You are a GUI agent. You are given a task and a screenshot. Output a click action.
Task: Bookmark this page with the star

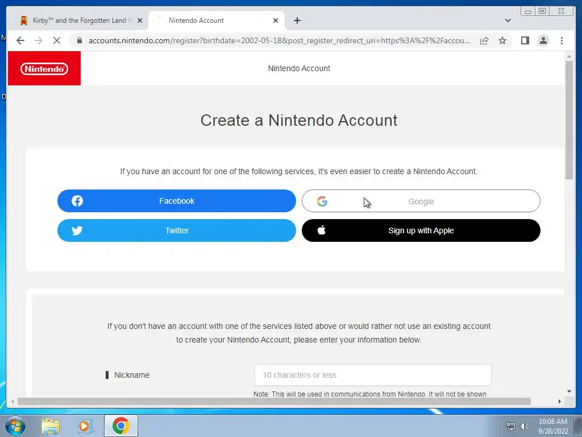(x=502, y=40)
